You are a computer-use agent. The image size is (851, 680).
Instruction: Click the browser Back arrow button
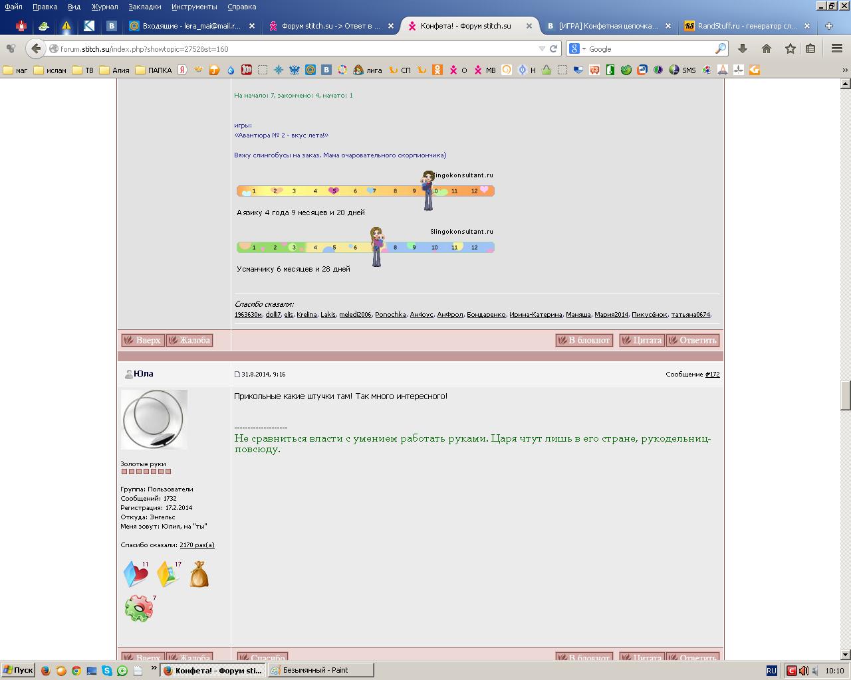point(36,48)
